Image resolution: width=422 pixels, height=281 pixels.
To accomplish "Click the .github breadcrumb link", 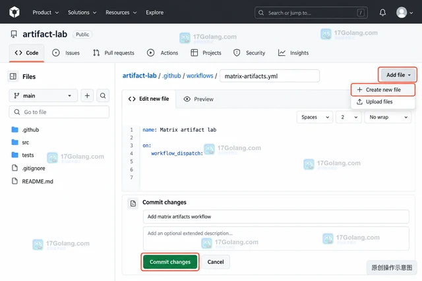I will click(x=171, y=76).
